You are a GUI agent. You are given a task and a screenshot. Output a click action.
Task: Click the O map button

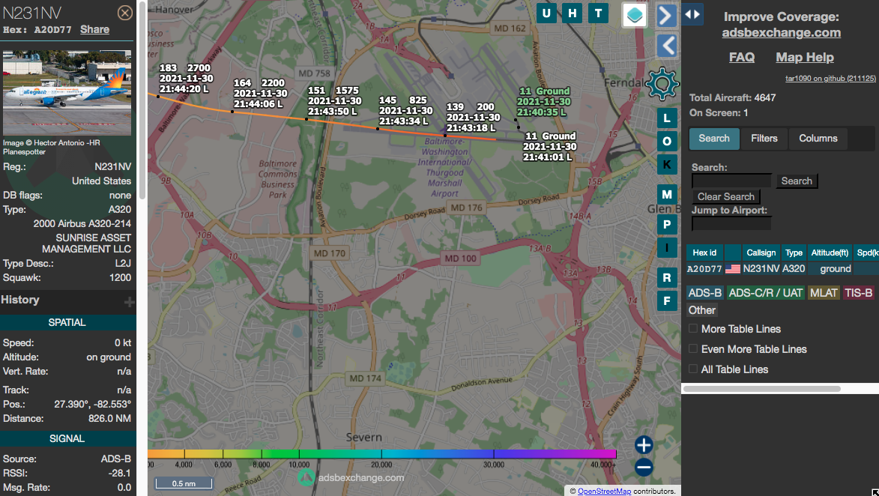(666, 142)
